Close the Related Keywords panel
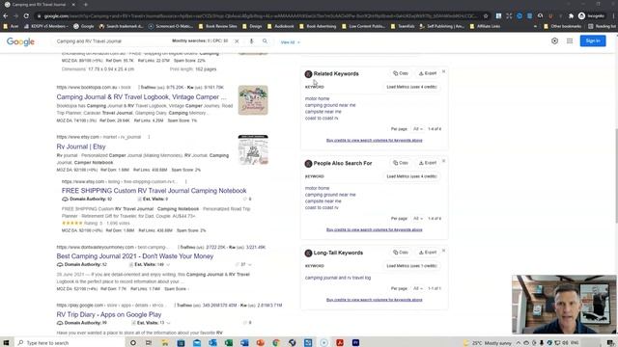The height and width of the screenshot is (347, 618). coord(443,71)
